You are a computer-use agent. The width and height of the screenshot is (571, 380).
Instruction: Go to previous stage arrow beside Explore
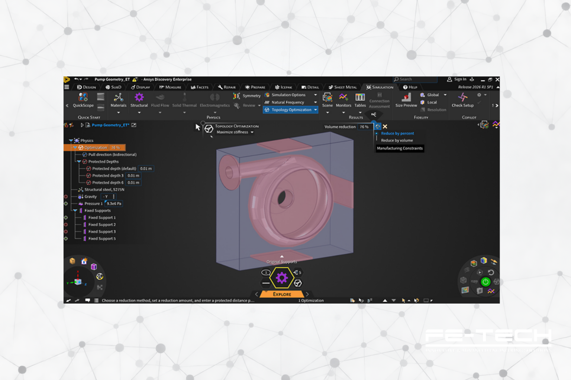click(257, 294)
